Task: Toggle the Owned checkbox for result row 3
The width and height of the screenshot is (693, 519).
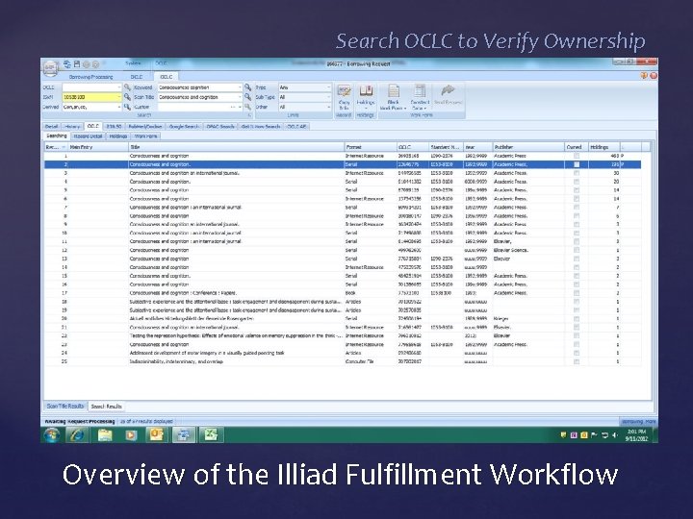Action: click(577, 173)
